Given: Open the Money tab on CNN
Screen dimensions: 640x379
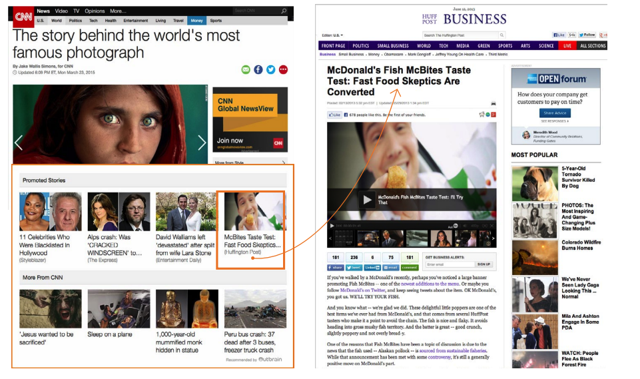Looking at the screenshot, I should coord(197,21).
